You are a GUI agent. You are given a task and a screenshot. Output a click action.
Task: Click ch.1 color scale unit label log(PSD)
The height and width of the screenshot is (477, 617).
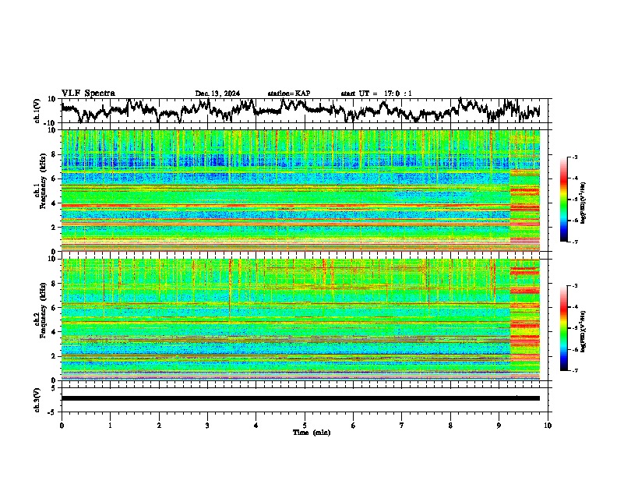[x=584, y=203]
